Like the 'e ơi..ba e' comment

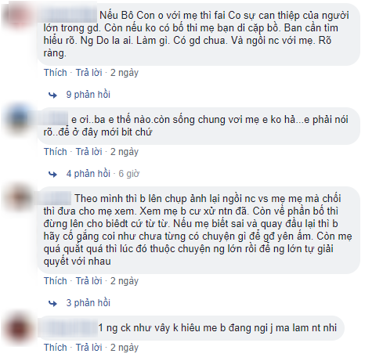[56, 152]
